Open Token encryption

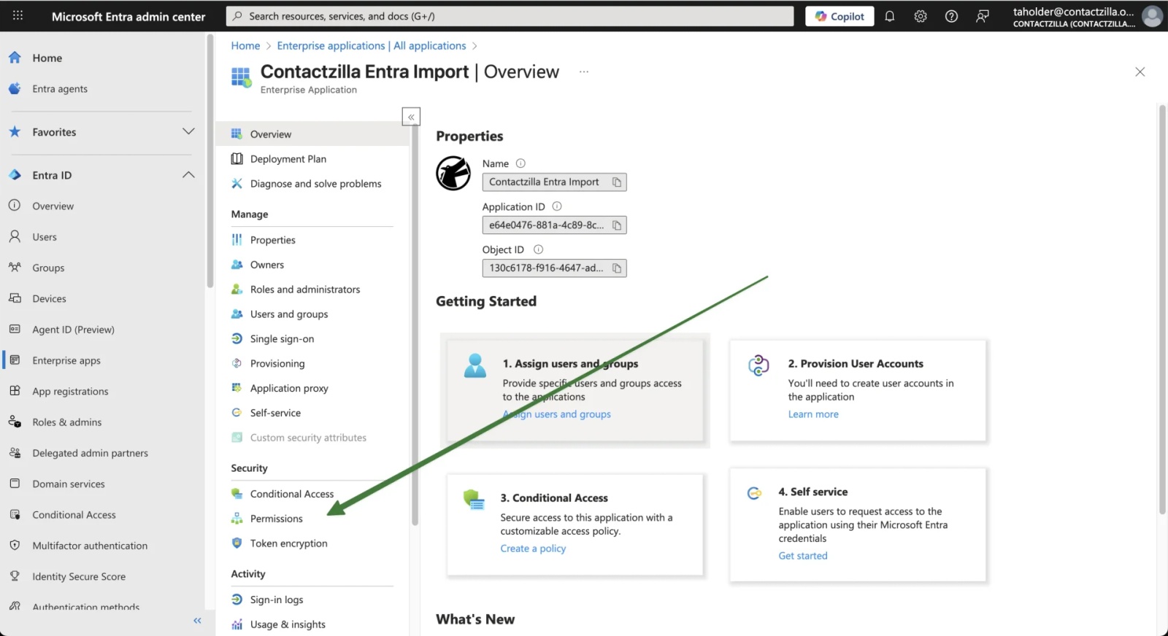(288, 543)
